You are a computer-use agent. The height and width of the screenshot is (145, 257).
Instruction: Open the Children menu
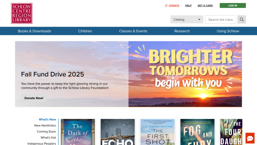tap(85, 31)
